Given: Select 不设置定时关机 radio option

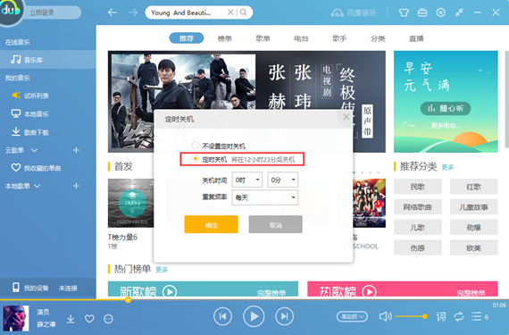Looking at the screenshot, I should (x=195, y=145).
